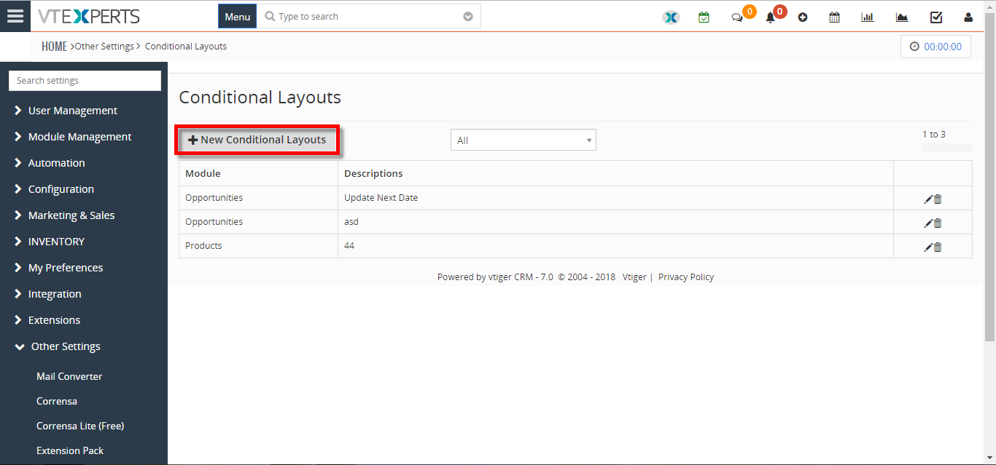Click the timer clock 00:00:00 button
Viewport: 996px width, 465px height.
935,47
